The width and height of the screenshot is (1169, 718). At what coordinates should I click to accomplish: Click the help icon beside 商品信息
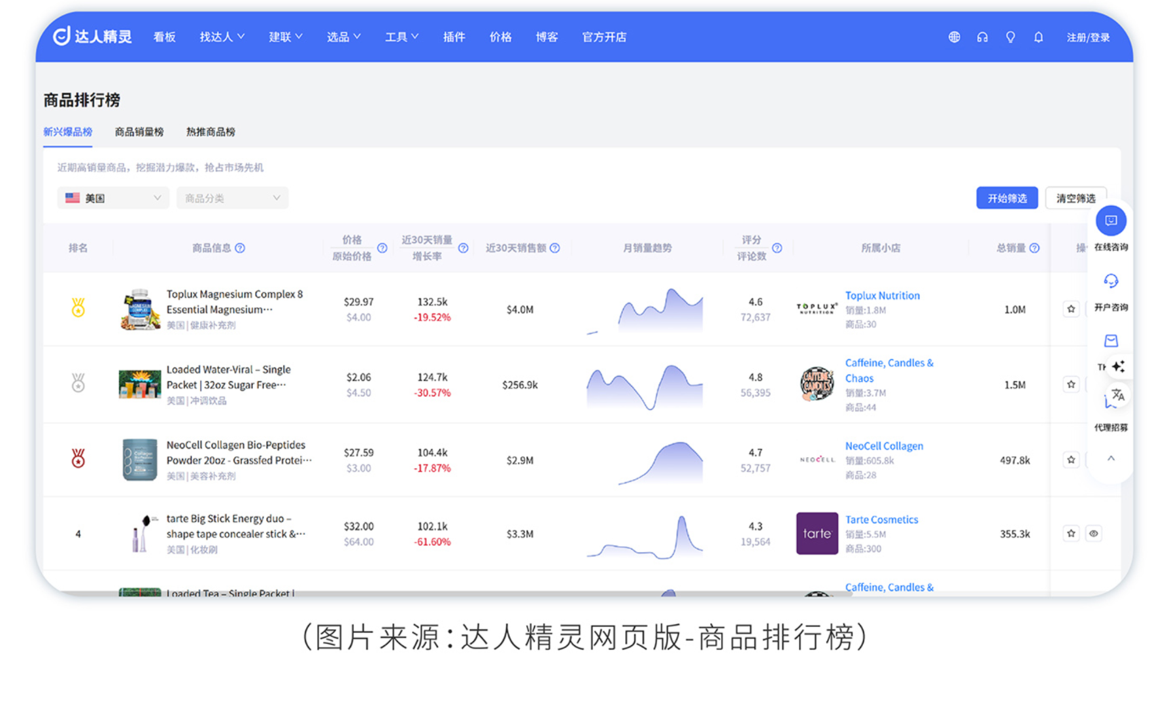tap(240, 248)
